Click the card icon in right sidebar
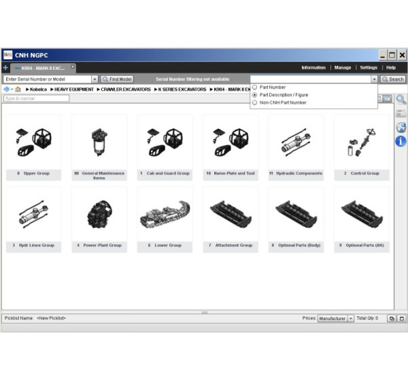408x380 pixels. coord(401,113)
